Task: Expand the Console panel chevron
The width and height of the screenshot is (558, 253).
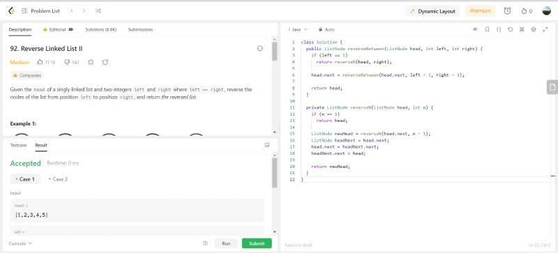Action: coord(30,243)
